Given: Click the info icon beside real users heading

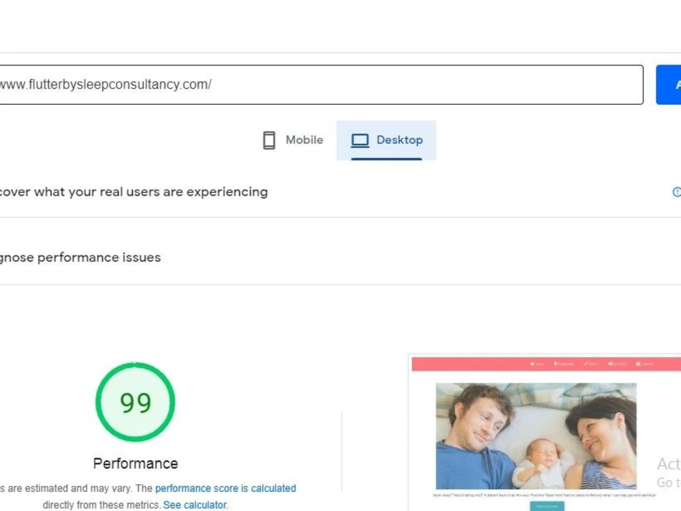Looking at the screenshot, I should tap(677, 191).
